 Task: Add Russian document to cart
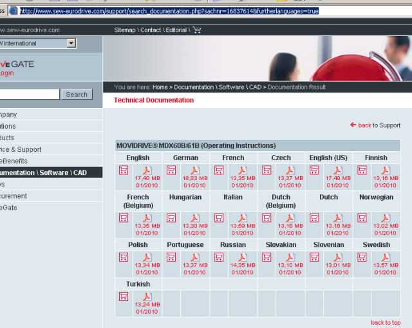(219, 257)
